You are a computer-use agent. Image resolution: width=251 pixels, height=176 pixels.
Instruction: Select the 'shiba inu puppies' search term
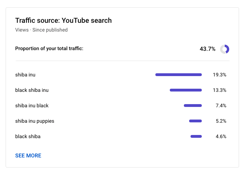[x=35, y=121]
